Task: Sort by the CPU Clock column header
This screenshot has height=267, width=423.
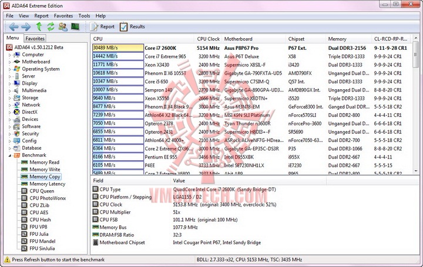Action: coord(208,39)
